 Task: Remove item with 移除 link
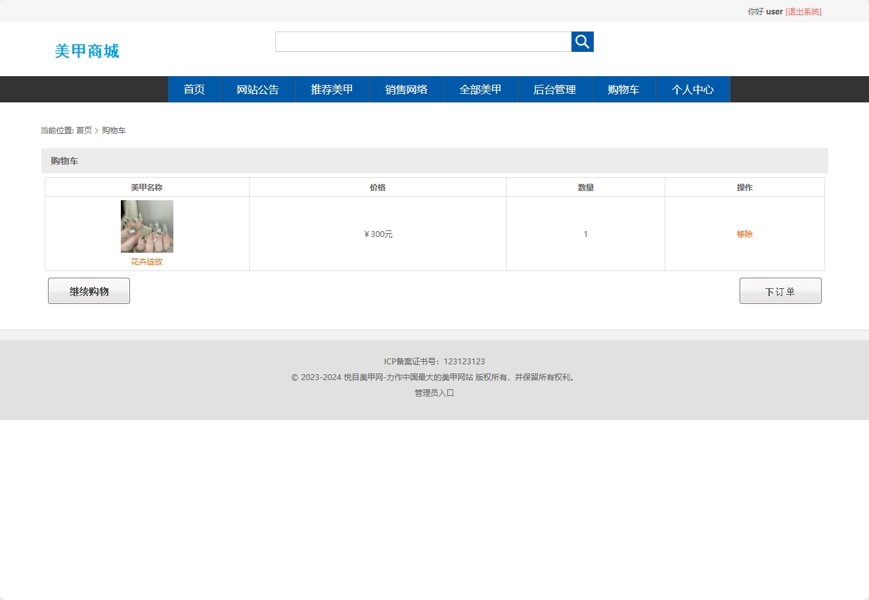745,234
